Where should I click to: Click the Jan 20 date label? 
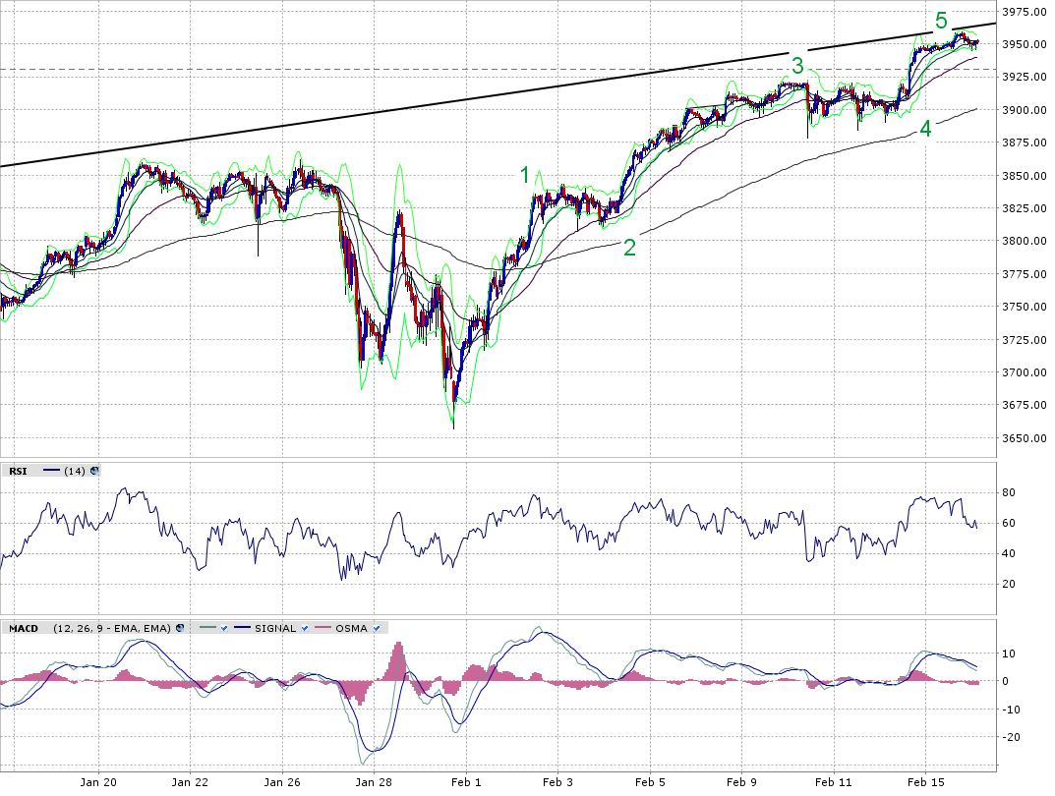tap(98, 782)
